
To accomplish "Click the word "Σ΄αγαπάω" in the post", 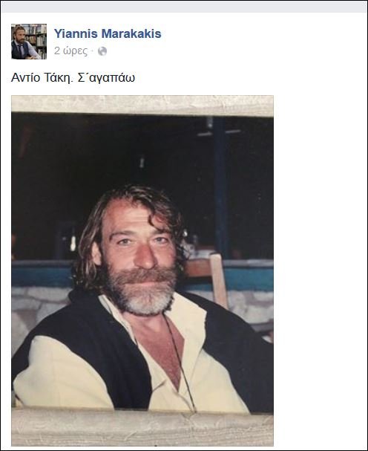I will (106, 78).
